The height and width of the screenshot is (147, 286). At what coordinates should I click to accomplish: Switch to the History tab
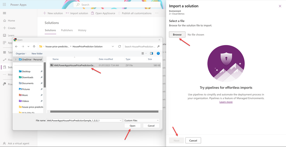82,30
